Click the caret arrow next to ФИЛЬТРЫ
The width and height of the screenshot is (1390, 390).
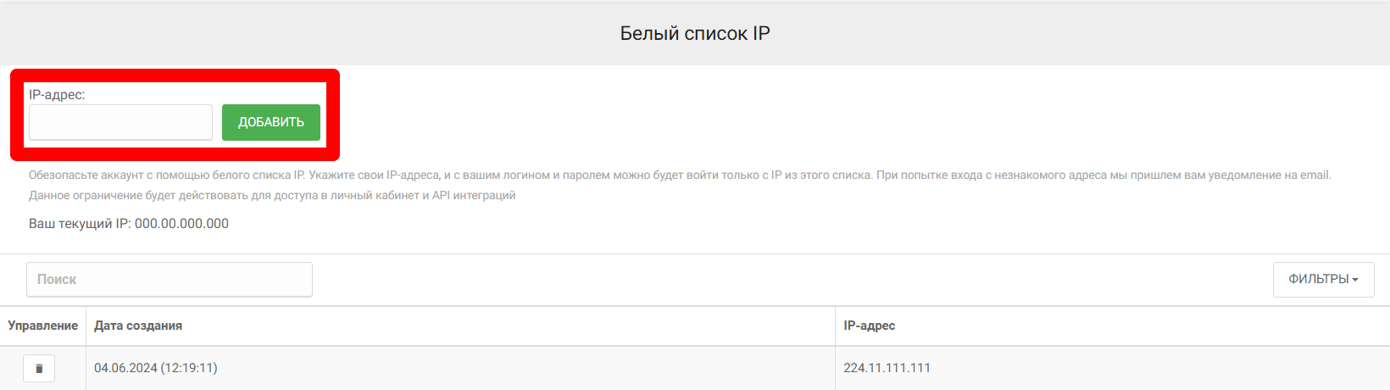point(1355,280)
